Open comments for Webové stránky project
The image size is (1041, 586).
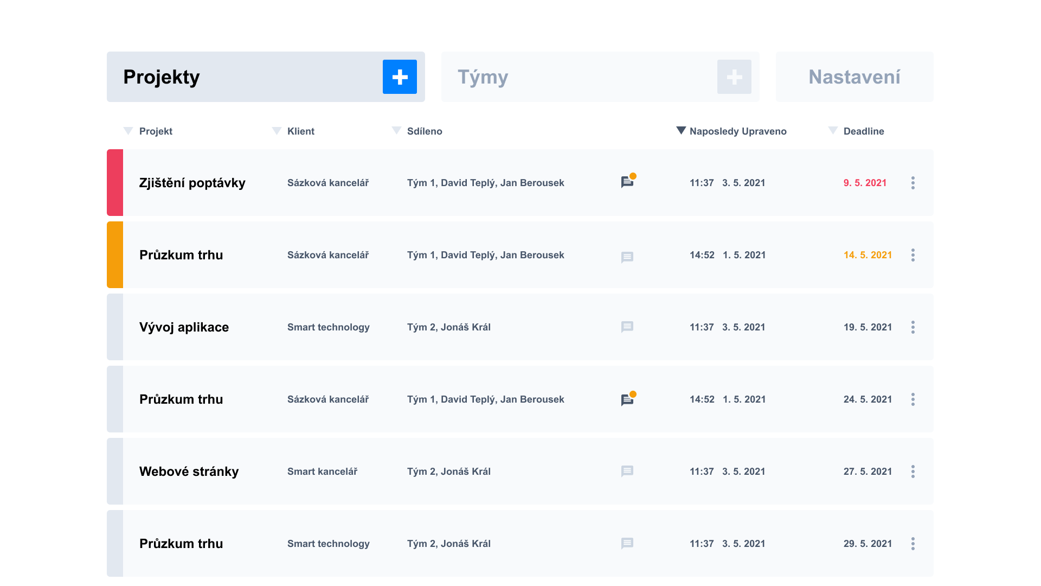coord(627,471)
